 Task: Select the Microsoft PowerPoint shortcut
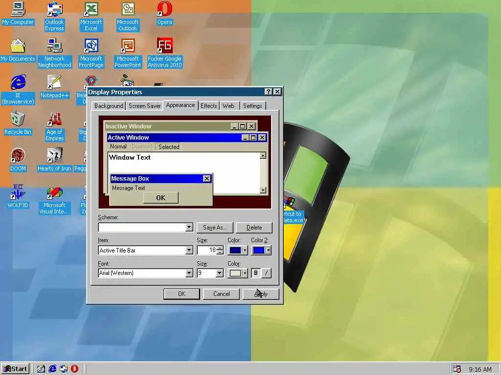(128, 53)
